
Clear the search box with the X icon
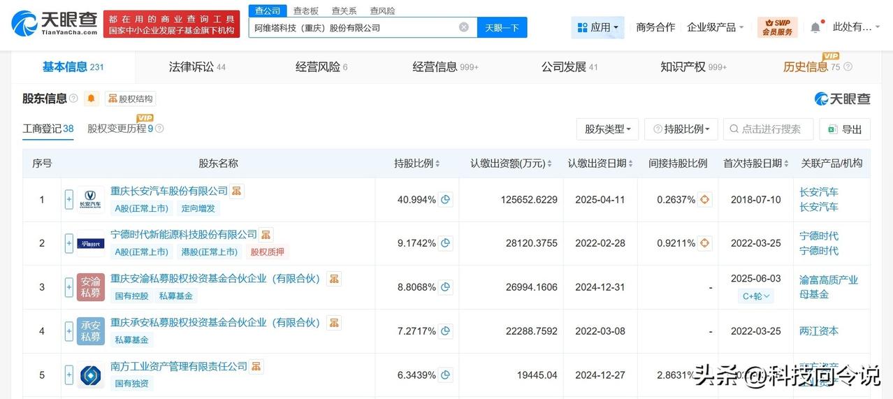tap(464, 27)
